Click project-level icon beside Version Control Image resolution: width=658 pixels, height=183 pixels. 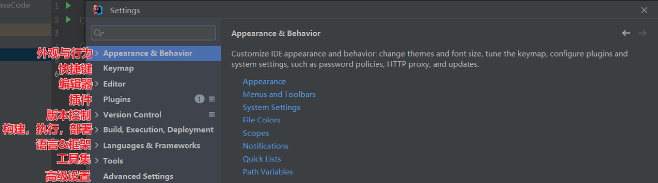[212, 115]
